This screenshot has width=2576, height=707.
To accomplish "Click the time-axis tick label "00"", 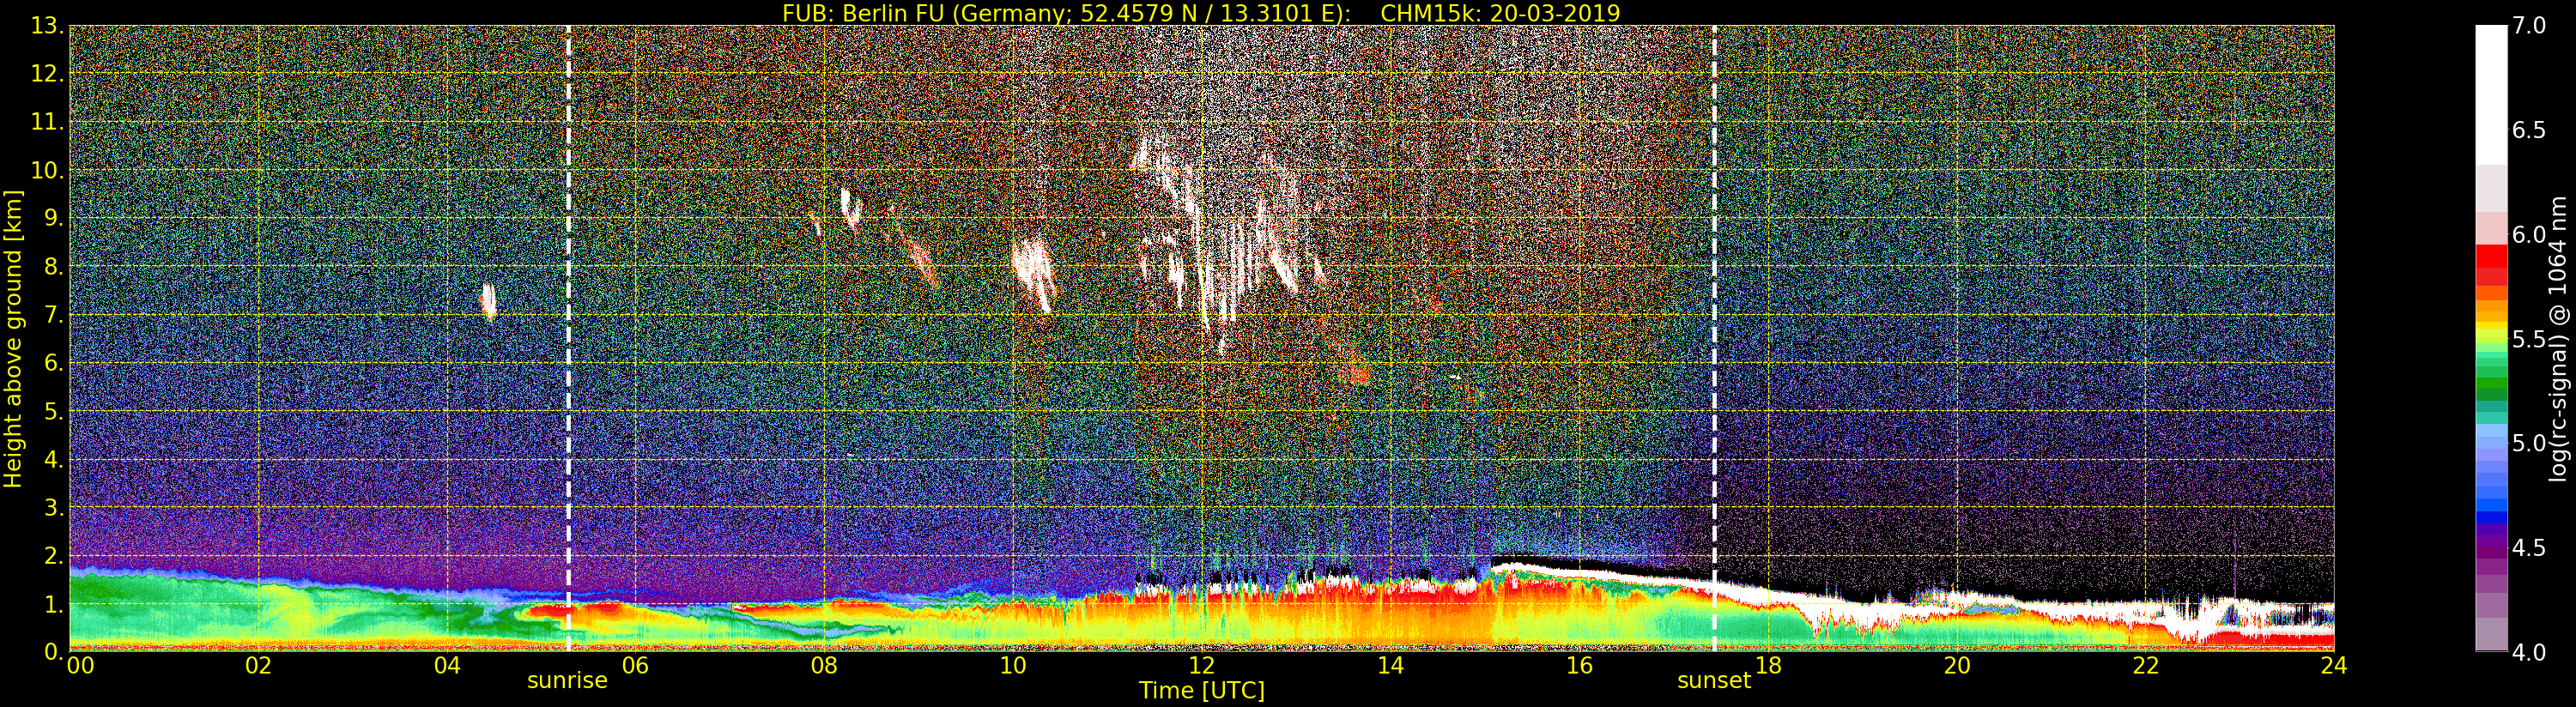I will (80, 666).
